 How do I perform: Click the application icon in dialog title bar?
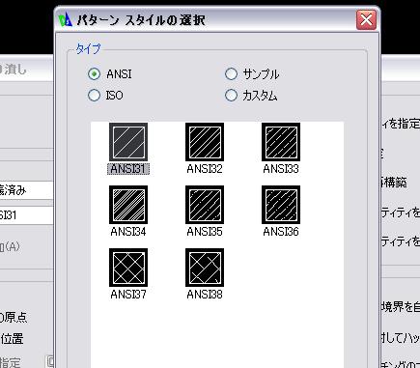66,19
